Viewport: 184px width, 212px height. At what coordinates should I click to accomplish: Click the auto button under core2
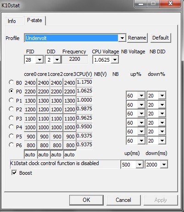coord(56,155)
